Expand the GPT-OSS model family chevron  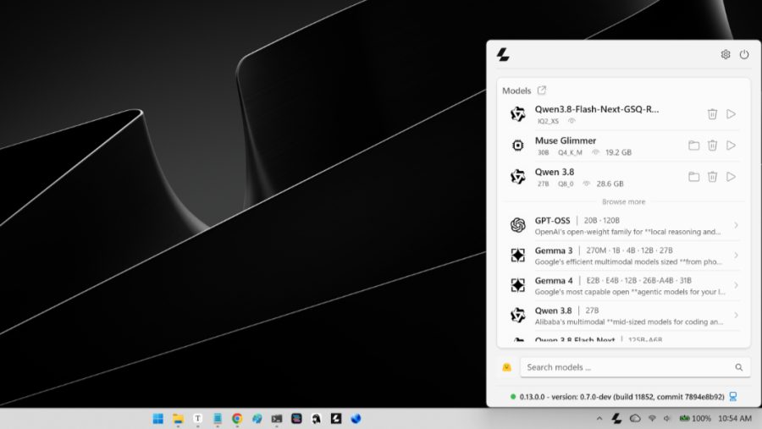[x=736, y=225]
